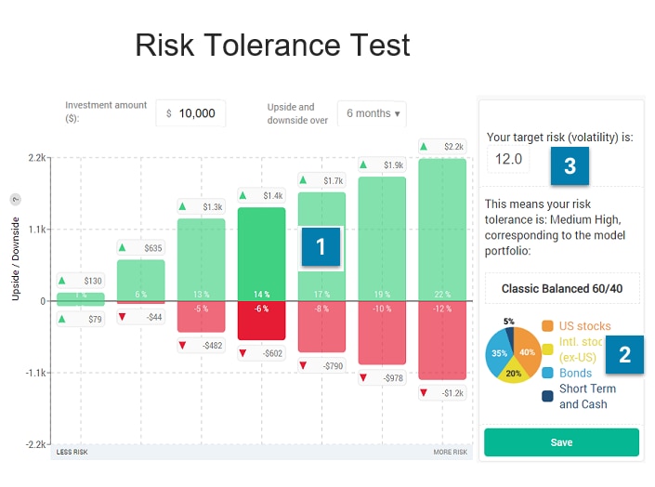Click the 40% orange pie chart slice

(x=526, y=350)
